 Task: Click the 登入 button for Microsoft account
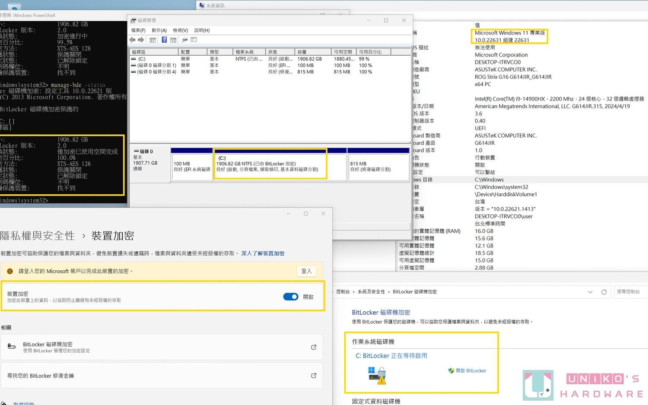307,271
